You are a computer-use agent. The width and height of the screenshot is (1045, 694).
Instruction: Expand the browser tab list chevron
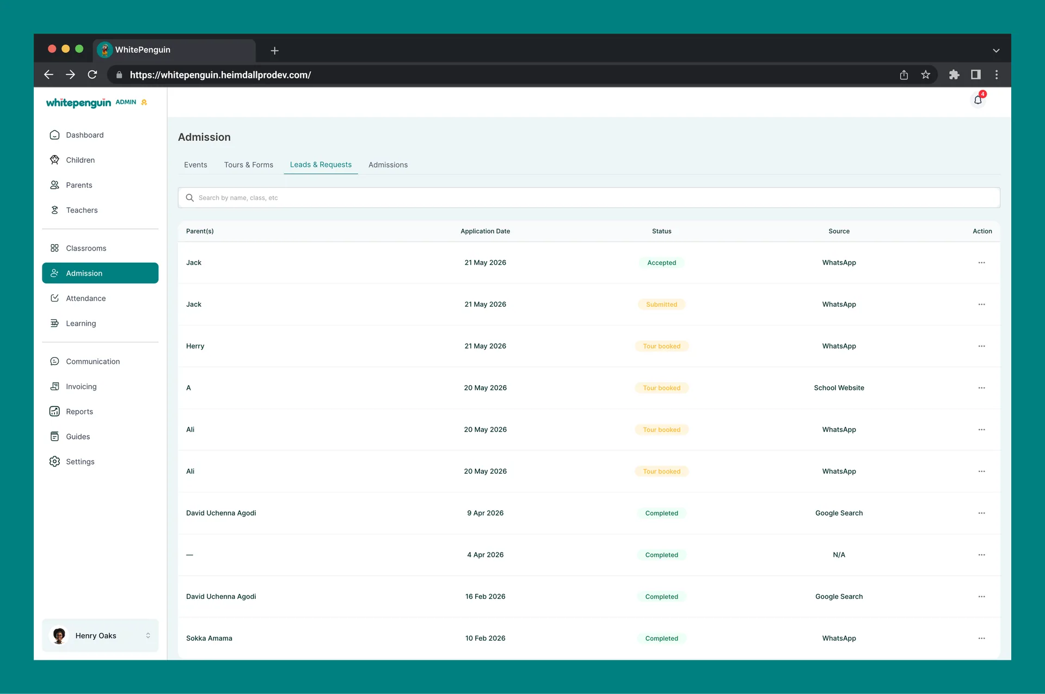click(x=996, y=51)
